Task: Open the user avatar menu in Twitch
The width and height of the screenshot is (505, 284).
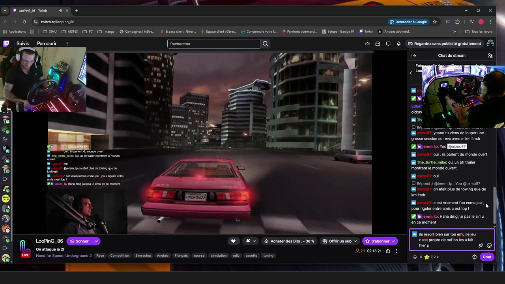Action: (490, 43)
